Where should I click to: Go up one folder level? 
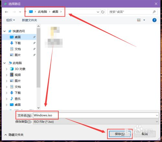coord(26,12)
